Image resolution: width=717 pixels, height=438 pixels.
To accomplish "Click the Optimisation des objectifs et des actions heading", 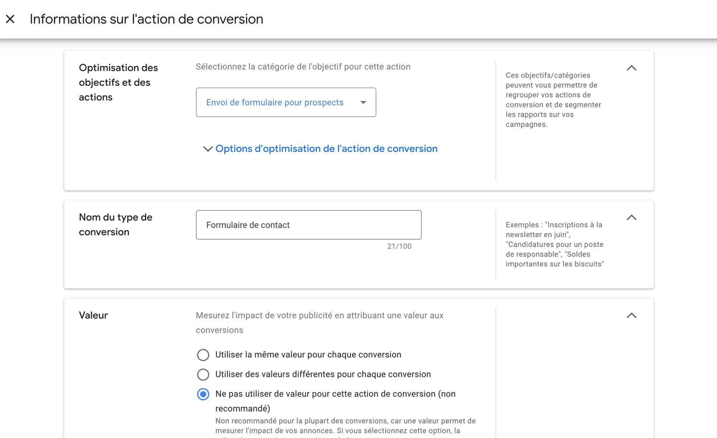I will click(118, 82).
